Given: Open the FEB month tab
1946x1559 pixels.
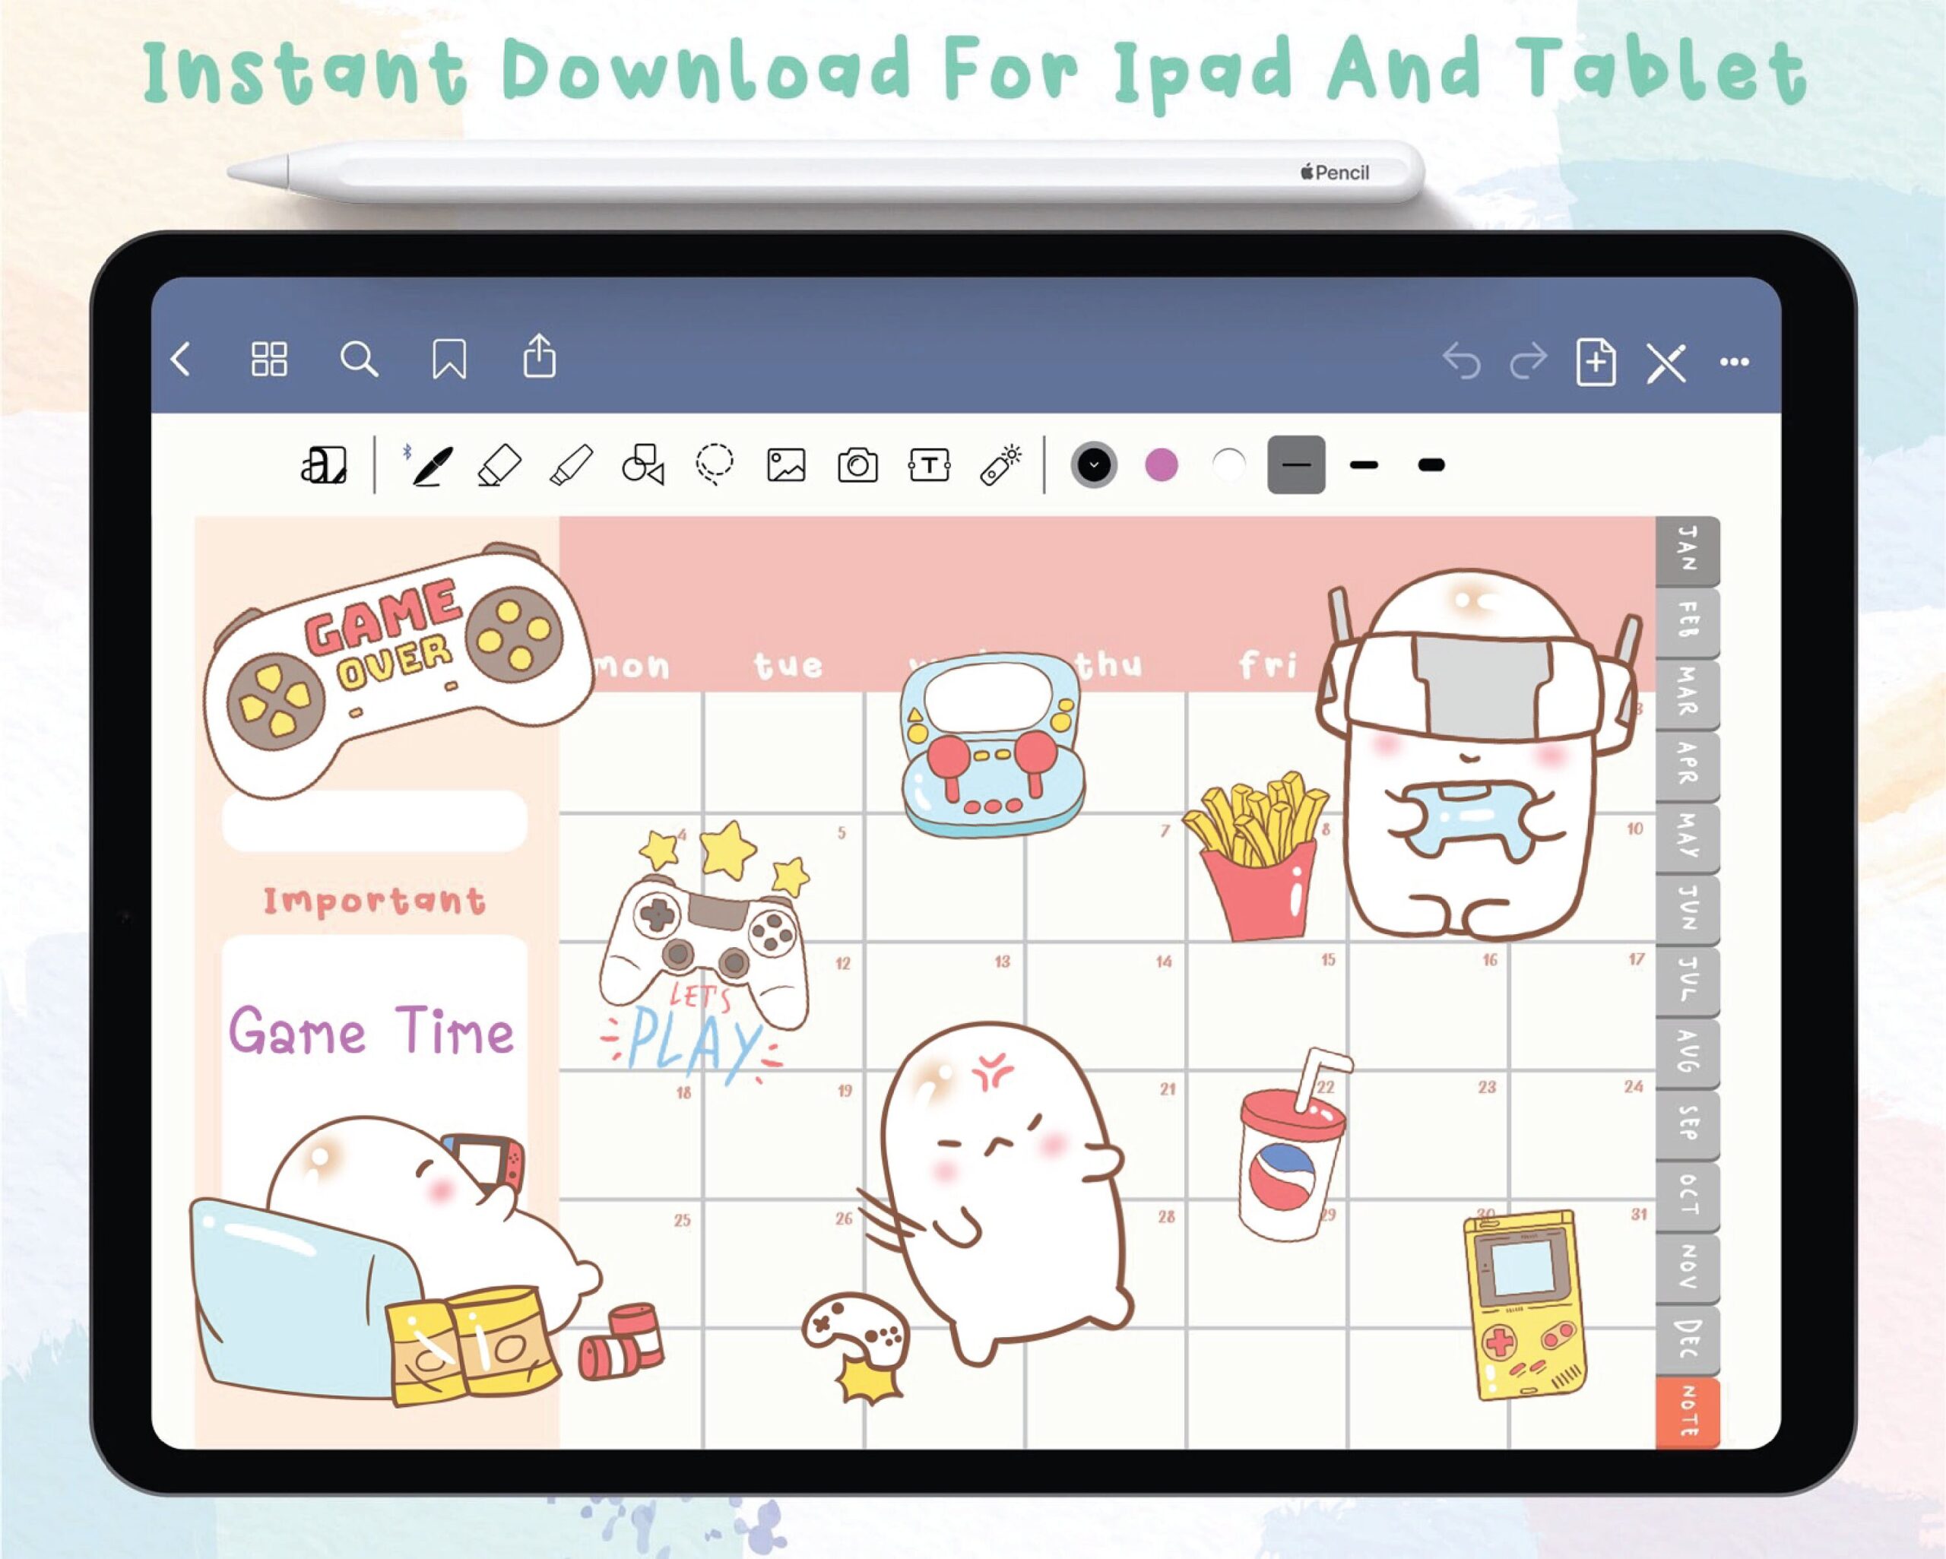Looking at the screenshot, I should tap(1687, 622).
